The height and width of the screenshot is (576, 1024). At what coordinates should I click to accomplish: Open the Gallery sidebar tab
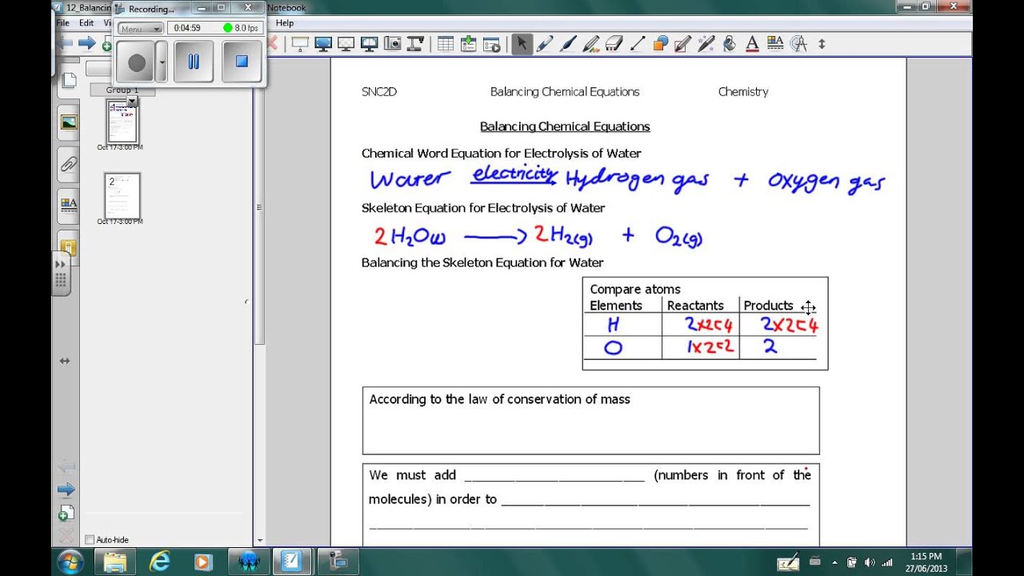(69, 122)
